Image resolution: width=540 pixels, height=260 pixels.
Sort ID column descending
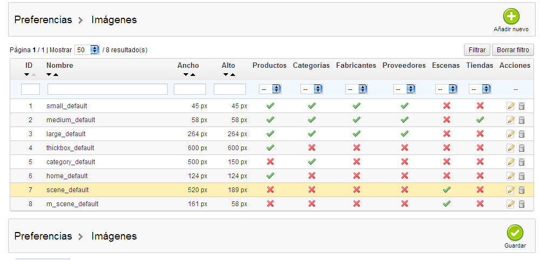27,74
